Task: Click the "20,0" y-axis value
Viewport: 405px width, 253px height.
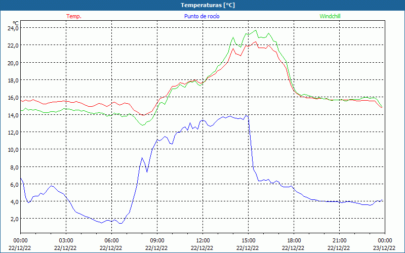Action: click(13, 63)
